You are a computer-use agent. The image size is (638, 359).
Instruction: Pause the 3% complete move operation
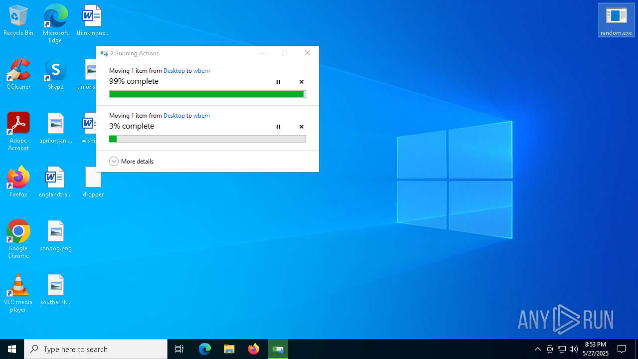tap(278, 127)
